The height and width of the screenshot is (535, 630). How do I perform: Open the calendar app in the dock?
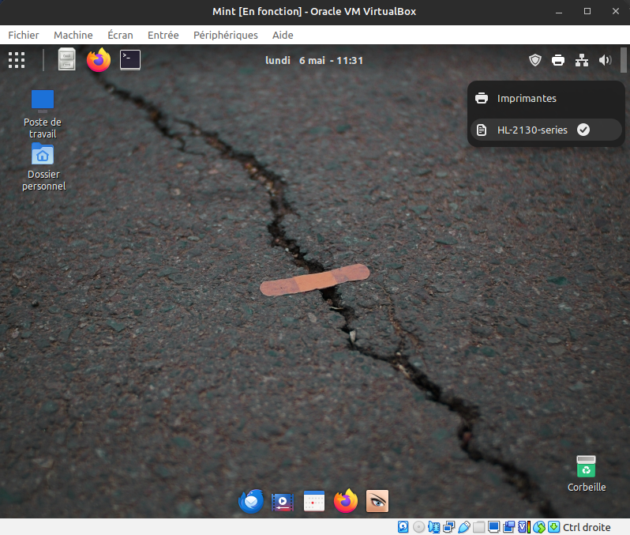(314, 501)
